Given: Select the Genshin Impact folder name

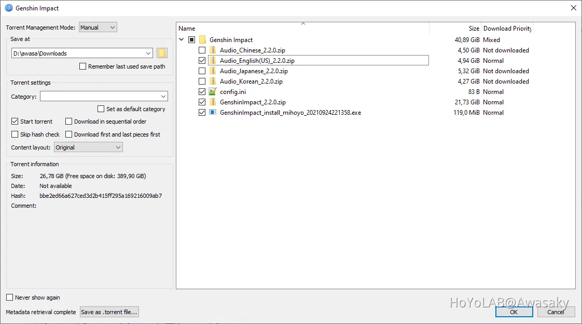Looking at the screenshot, I should tap(231, 40).
